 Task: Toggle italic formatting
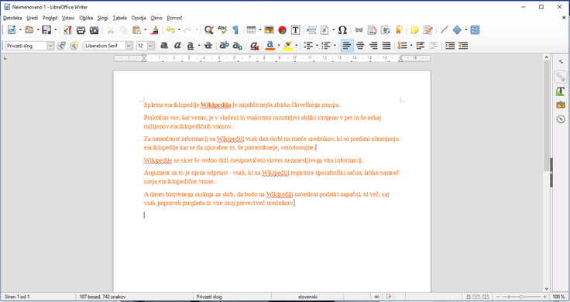point(177,46)
